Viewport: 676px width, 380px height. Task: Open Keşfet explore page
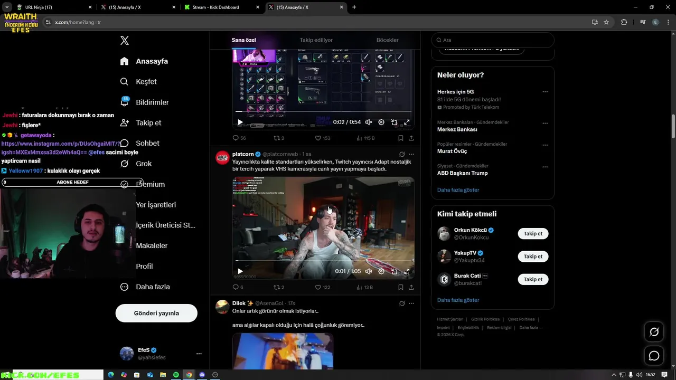[x=138, y=82]
